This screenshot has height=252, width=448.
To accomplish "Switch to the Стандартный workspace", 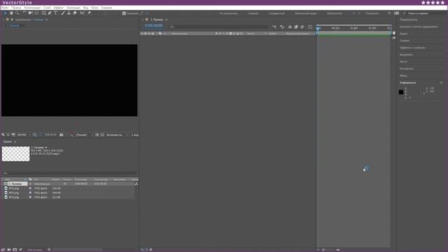I will (276, 13).
